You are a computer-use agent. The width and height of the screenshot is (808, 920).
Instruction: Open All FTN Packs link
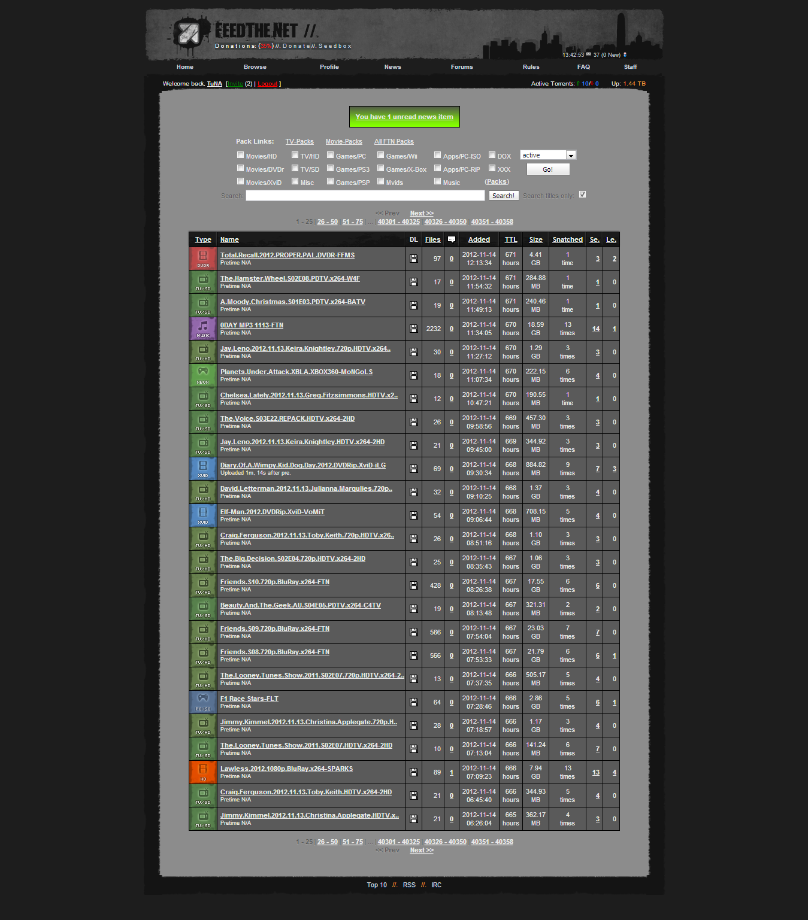(x=394, y=142)
